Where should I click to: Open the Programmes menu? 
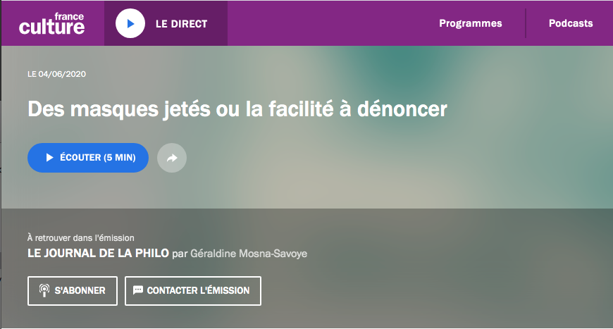(470, 23)
